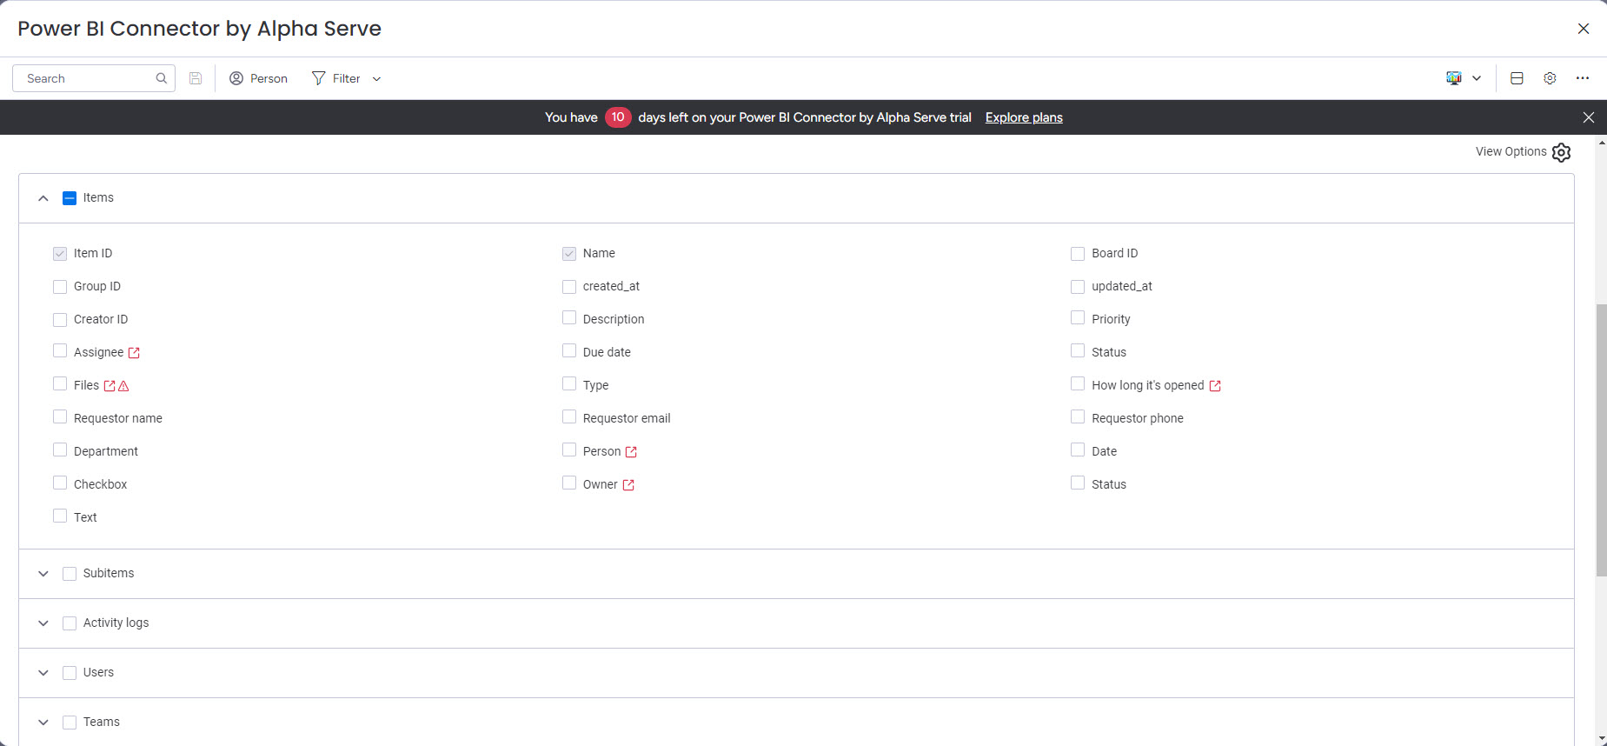This screenshot has width=1607, height=746.
Task: Click the vertical scrollbar thumb
Action: pyautogui.click(x=1601, y=440)
